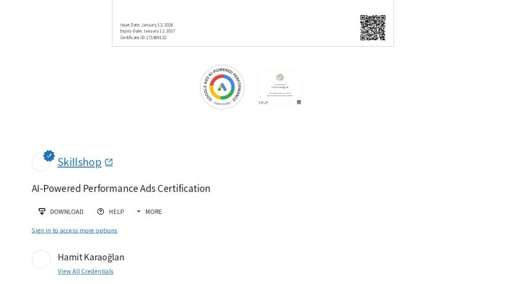The height and width of the screenshot is (284, 505).
Task: Click the AI-Powered Performance Ads Certification title
Action: coord(121,188)
